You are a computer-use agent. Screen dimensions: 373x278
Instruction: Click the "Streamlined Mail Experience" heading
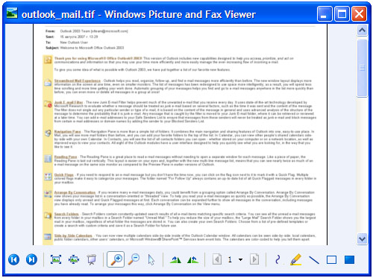click(78, 80)
